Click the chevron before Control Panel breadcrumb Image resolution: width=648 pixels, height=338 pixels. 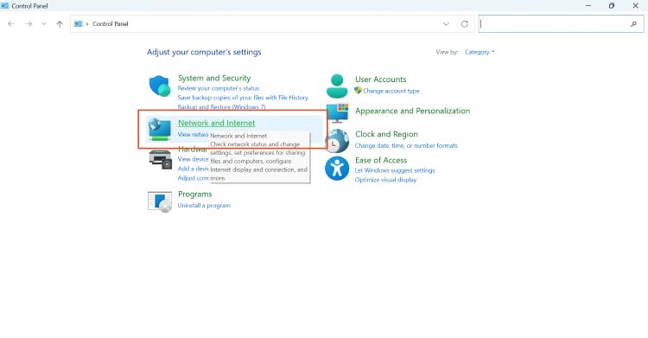[x=87, y=24]
